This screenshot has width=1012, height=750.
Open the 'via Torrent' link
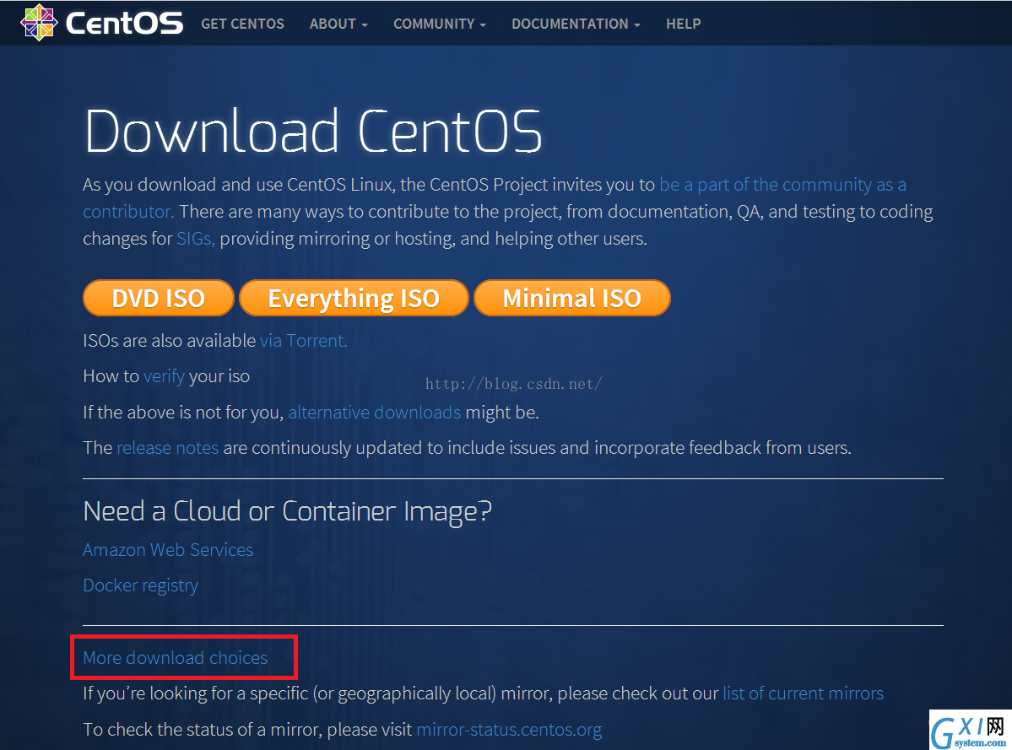[x=303, y=341]
